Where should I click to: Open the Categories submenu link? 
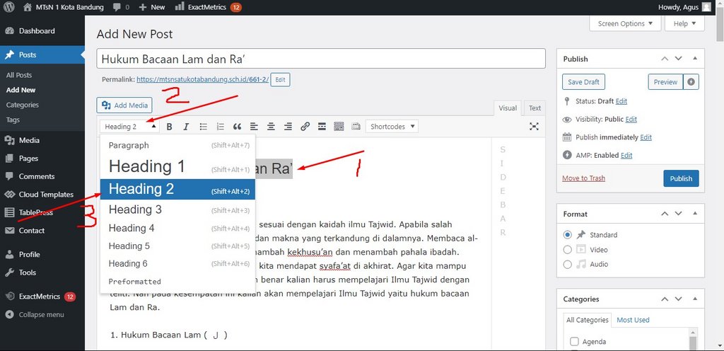22,105
